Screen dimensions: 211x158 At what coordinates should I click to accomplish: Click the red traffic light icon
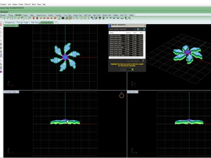[x=33, y=18]
